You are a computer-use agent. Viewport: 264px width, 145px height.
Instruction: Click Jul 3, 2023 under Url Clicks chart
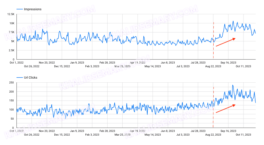point(183,134)
